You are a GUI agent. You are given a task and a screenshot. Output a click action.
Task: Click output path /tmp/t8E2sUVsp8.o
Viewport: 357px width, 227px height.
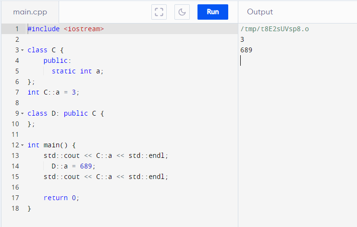[x=274, y=29]
